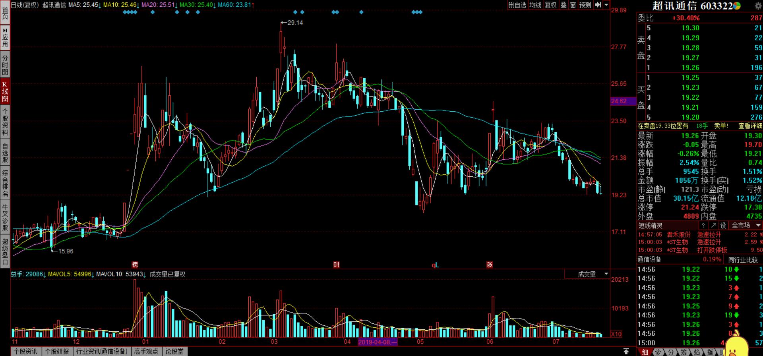Click the jump-to-end arrow icon in chart toolbar

click(598, 5)
